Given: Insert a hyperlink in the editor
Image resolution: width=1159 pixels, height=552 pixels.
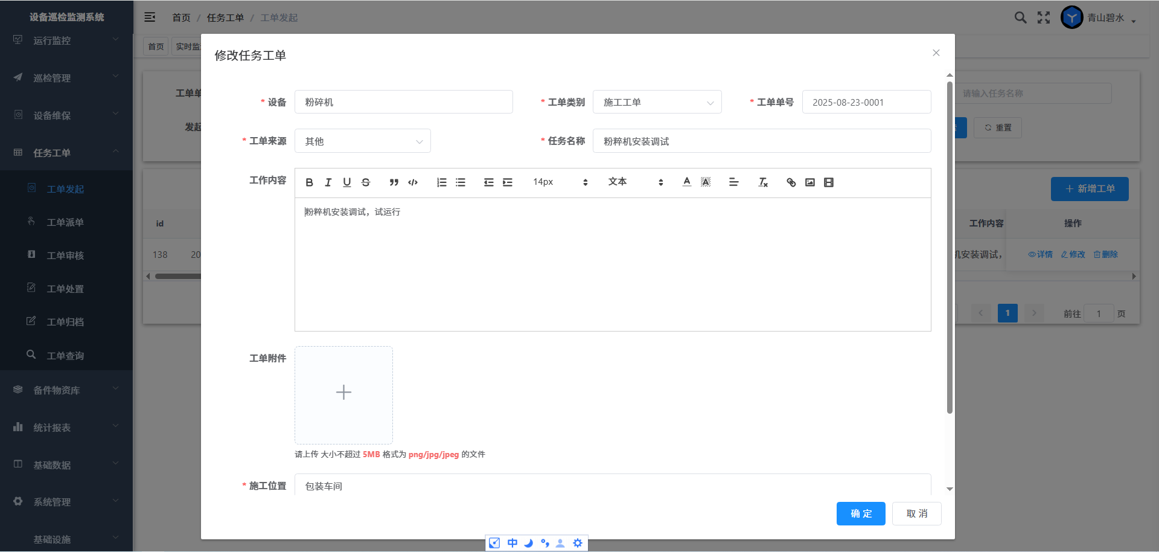Looking at the screenshot, I should tap(791, 182).
